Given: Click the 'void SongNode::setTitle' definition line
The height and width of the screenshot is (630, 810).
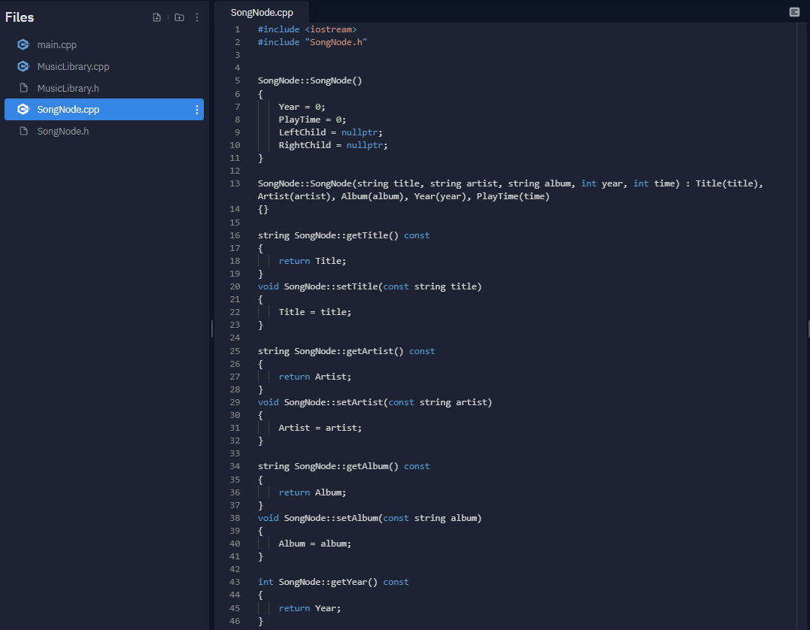Looking at the screenshot, I should (x=370, y=286).
